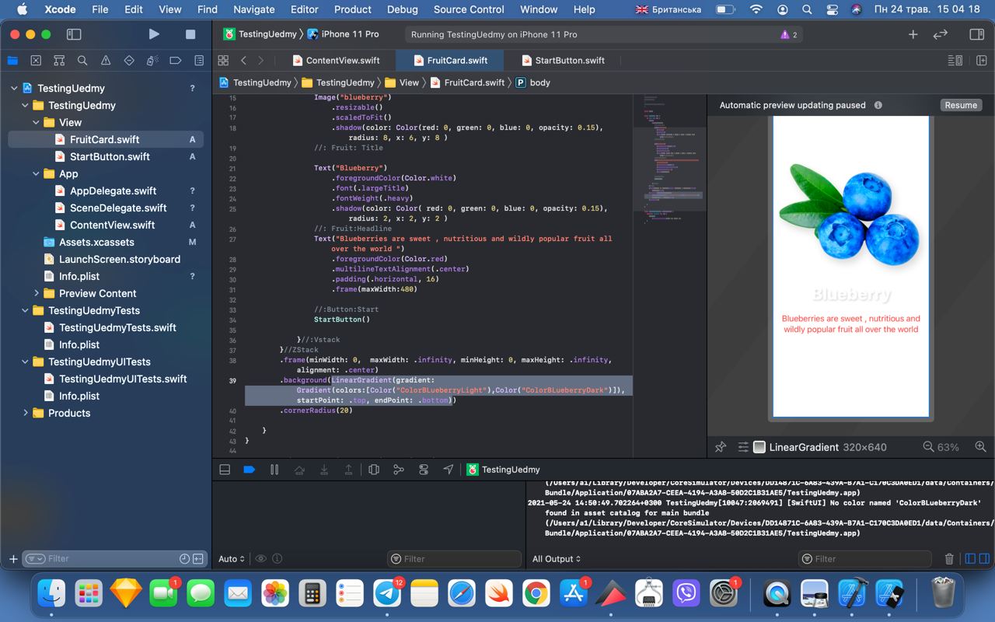Open the All Output dropdown
This screenshot has height=622, width=995.
coord(557,559)
